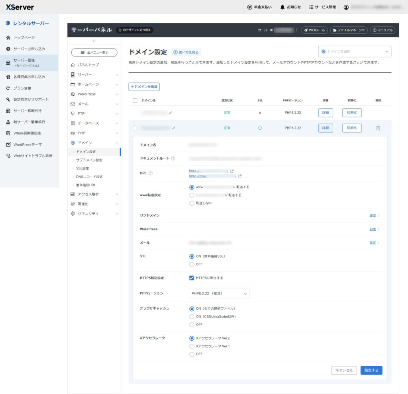The width and height of the screenshot is (408, 394).
Task: Open サブドメイン 設定 link
Action: (373, 216)
